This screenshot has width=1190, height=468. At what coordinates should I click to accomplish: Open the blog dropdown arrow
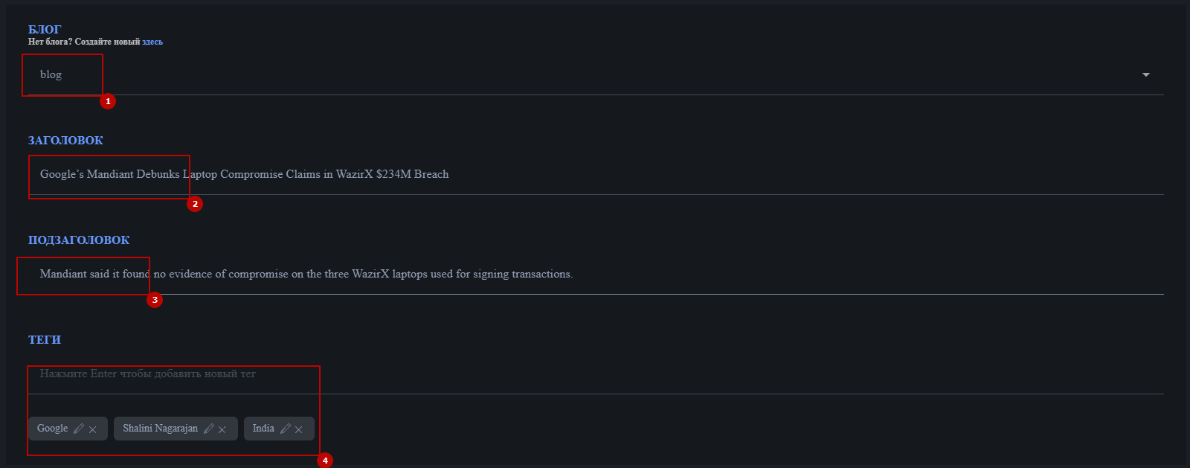[1145, 74]
